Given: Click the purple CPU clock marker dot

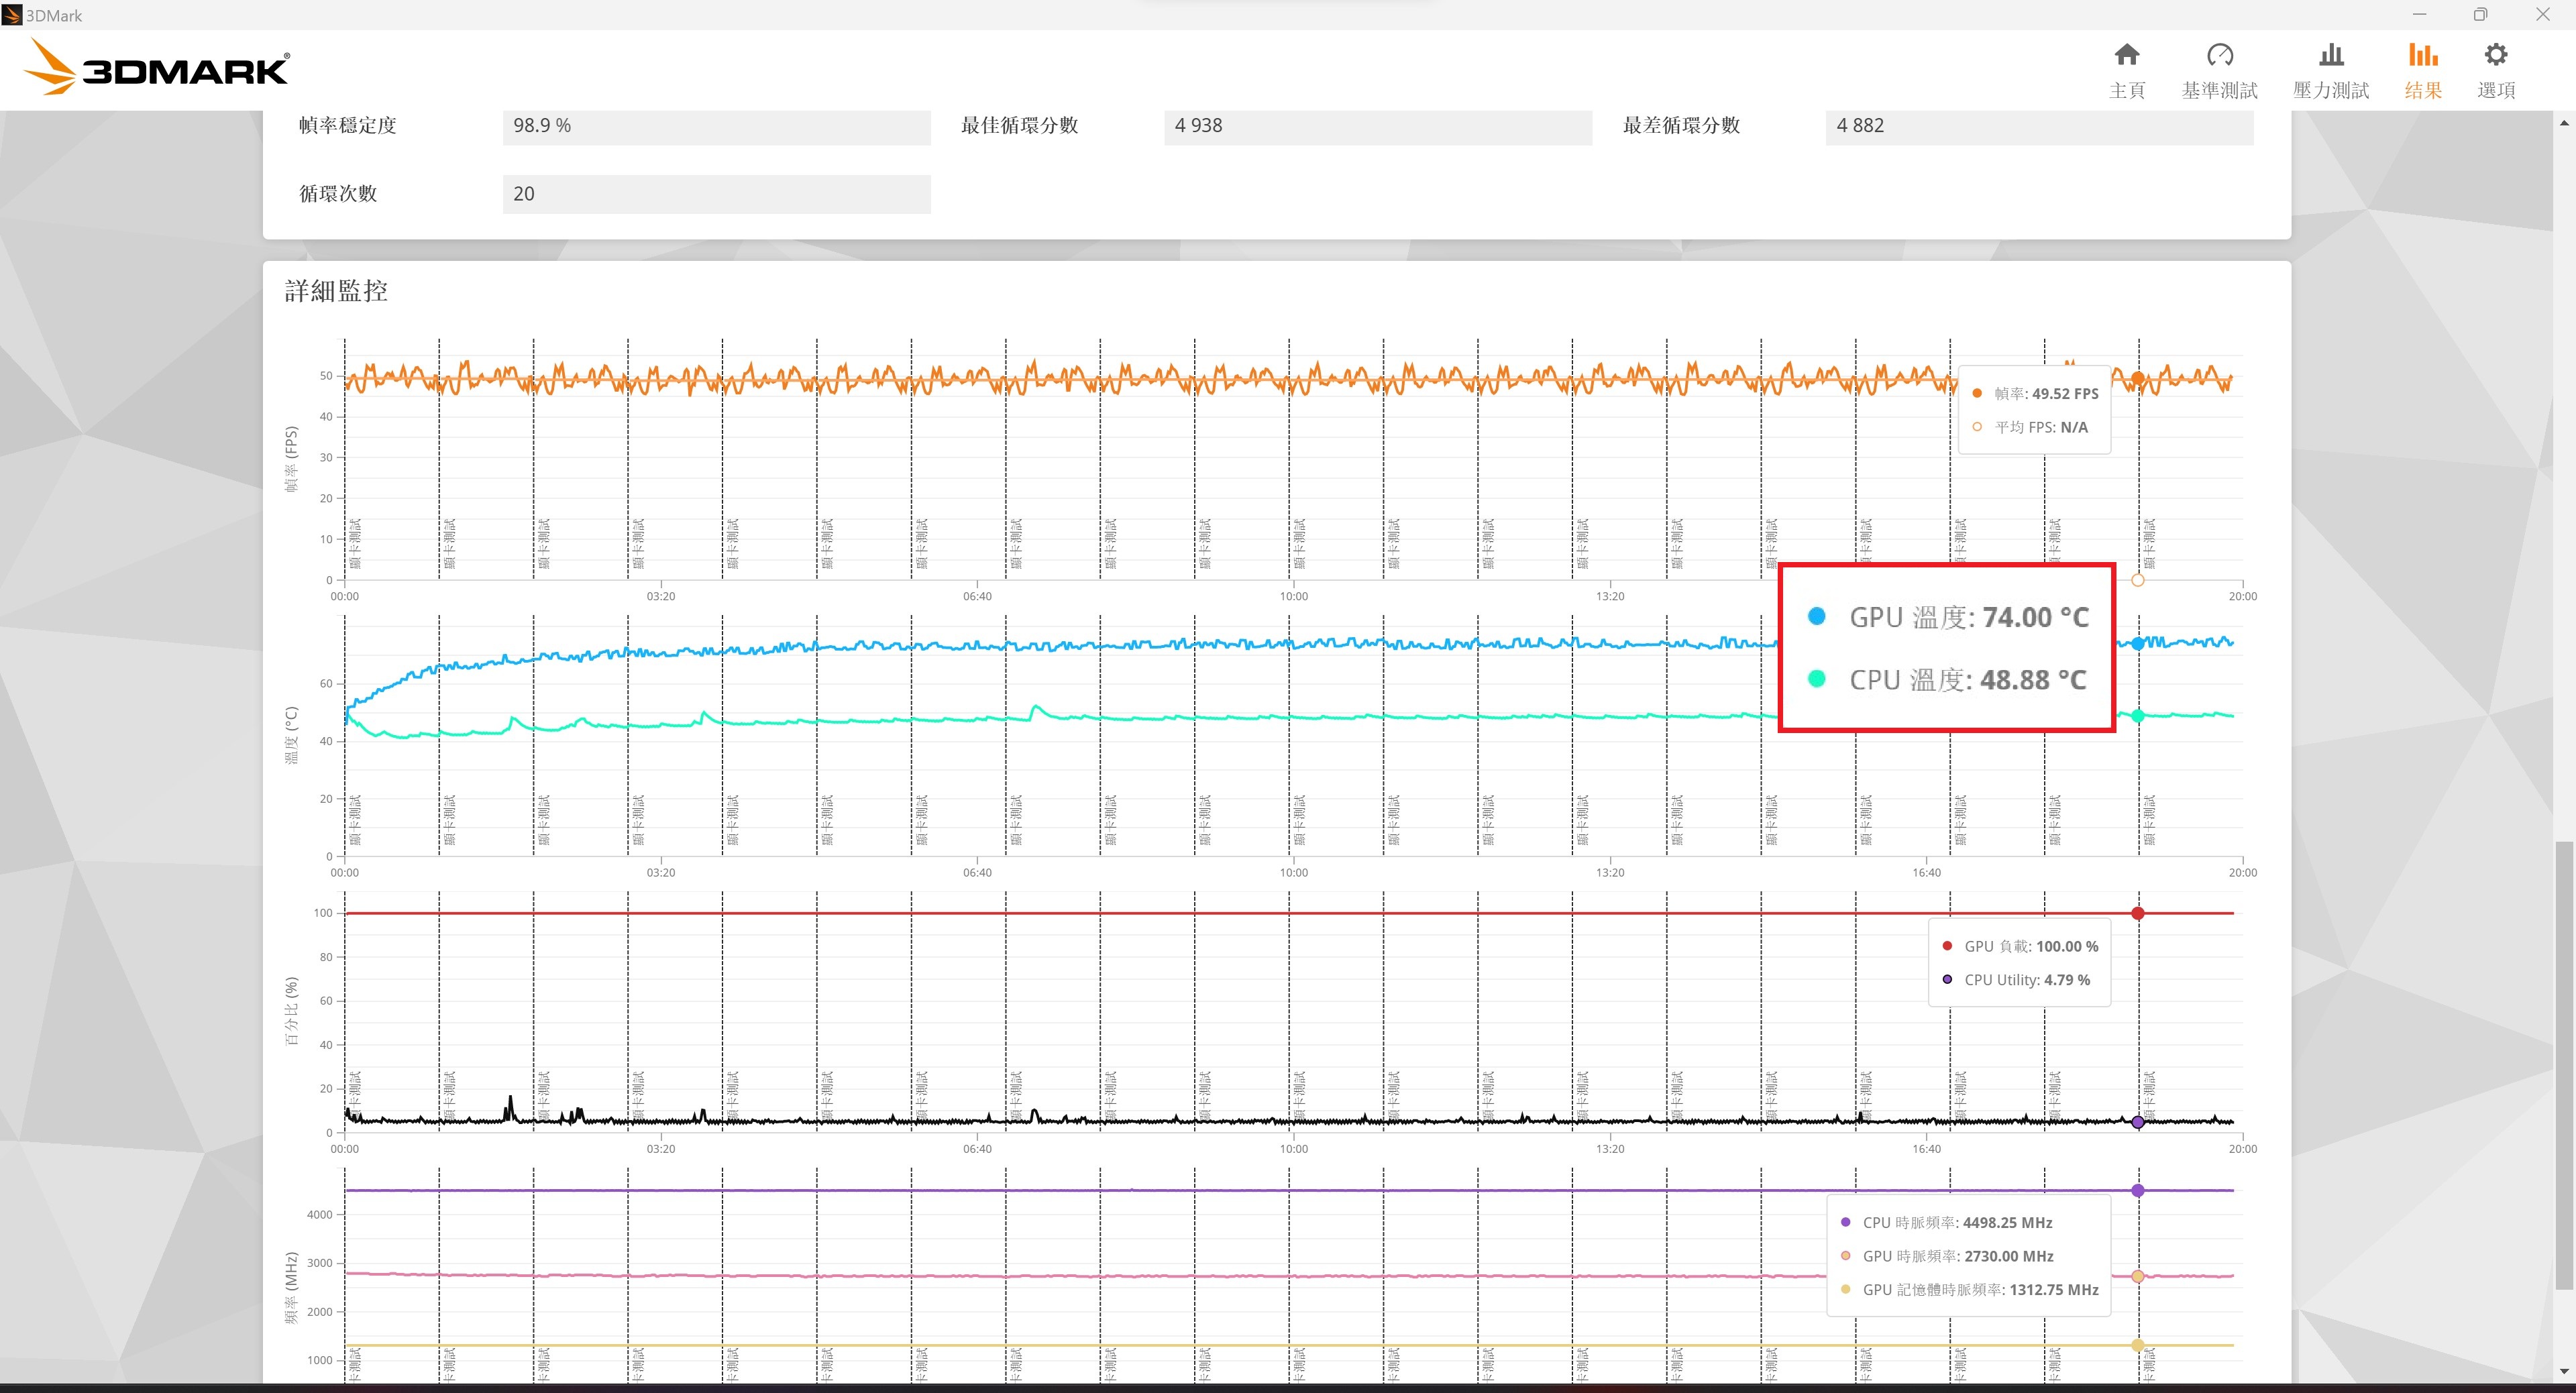Looking at the screenshot, I should [2138, 1190].
